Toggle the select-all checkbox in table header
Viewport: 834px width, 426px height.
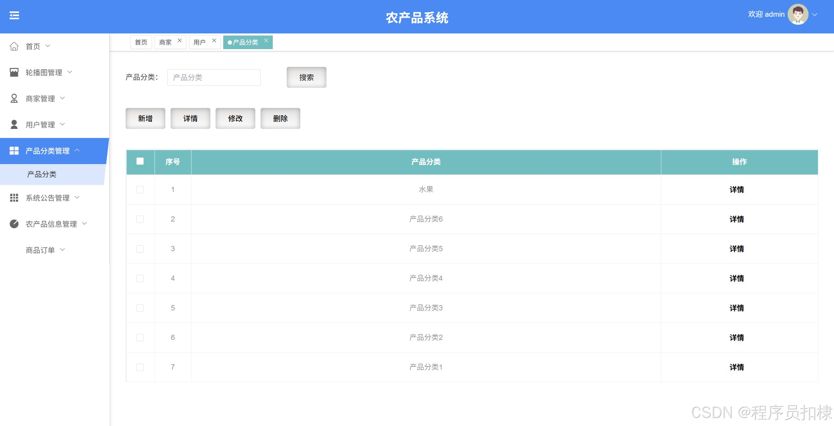(140, 161)
